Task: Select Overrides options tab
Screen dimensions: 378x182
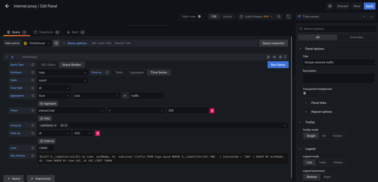Action: [357, 37]
